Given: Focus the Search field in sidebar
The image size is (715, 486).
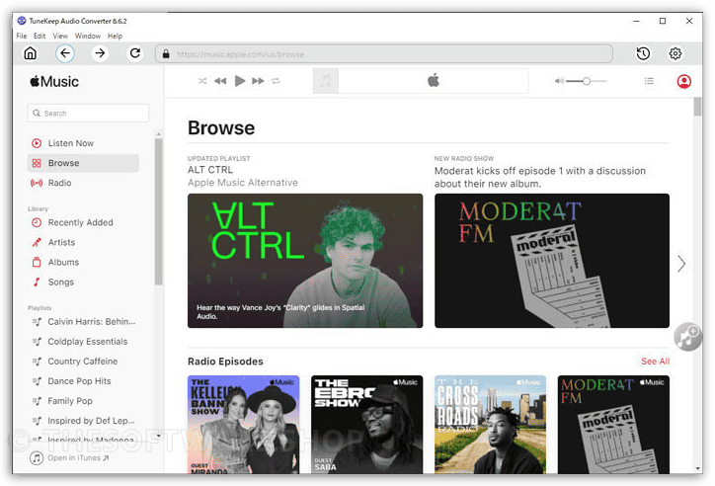Looking at the screenshot, I should (88, 113).
